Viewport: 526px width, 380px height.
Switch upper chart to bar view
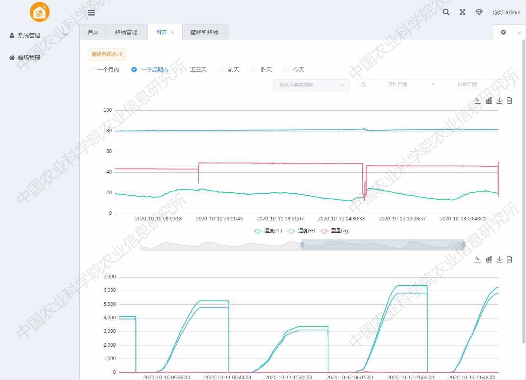pos(489,100)
